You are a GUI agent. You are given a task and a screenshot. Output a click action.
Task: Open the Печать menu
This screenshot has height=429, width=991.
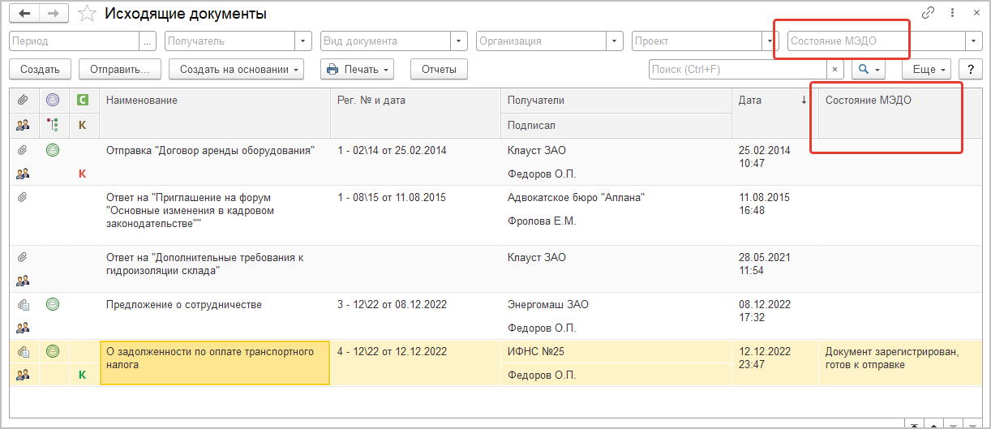[x=358, y=70]
